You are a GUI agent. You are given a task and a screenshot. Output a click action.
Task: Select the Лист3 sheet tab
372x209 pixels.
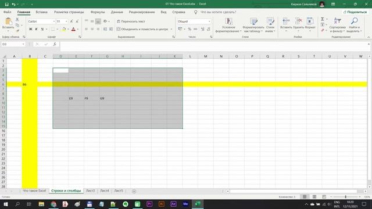click(x=91, y=191)
